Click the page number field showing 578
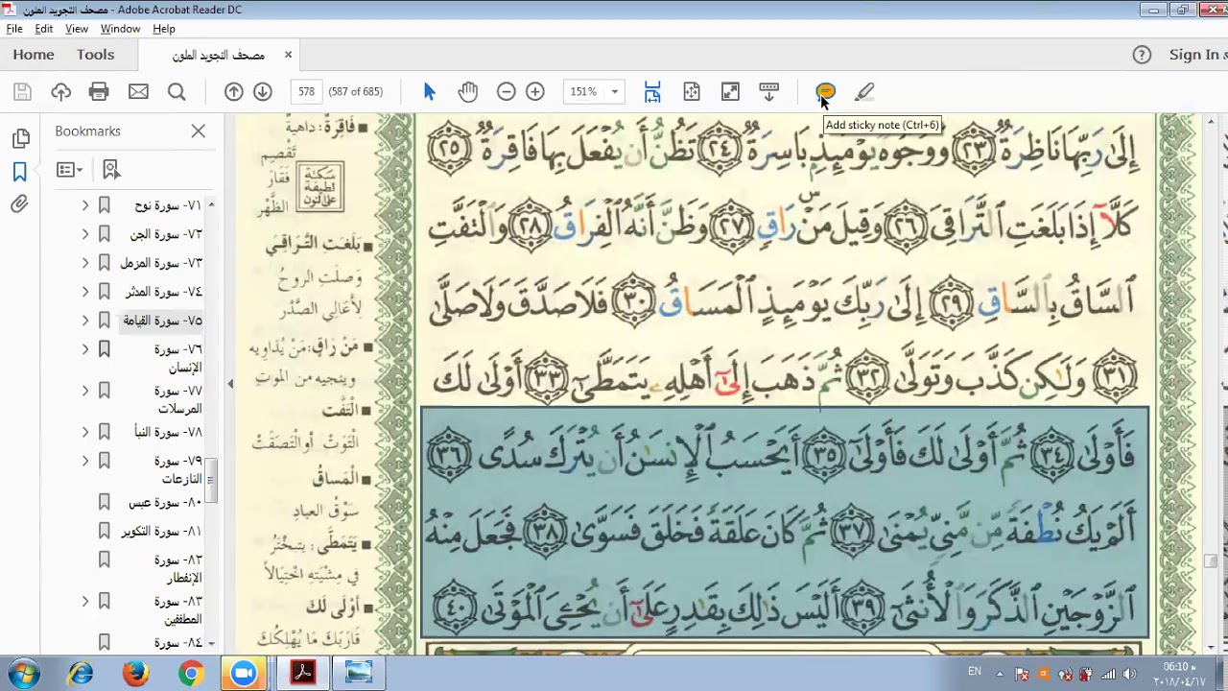The height and width of the screenshot is (691, 1228). [x=306, y=92]
